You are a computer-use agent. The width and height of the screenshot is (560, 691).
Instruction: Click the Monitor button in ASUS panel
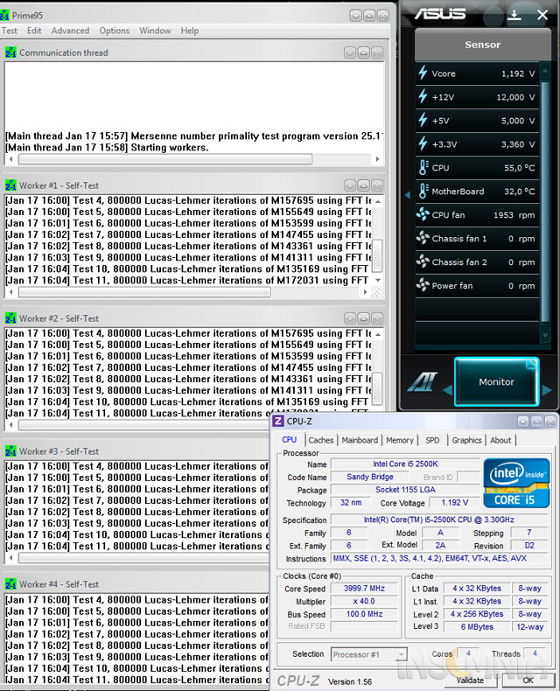coord(496,381)
